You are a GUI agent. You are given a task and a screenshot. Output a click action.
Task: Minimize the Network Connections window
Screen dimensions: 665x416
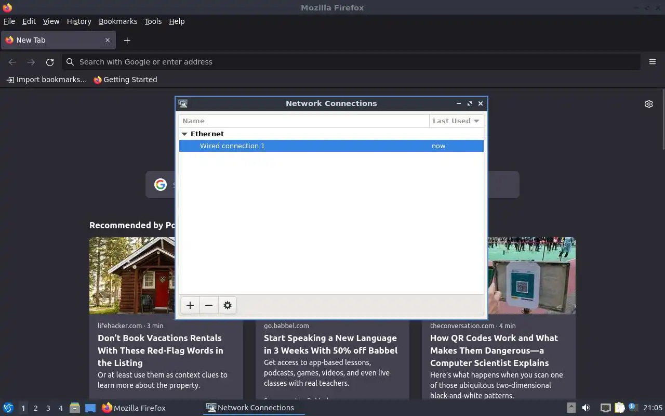pos(459,103)
